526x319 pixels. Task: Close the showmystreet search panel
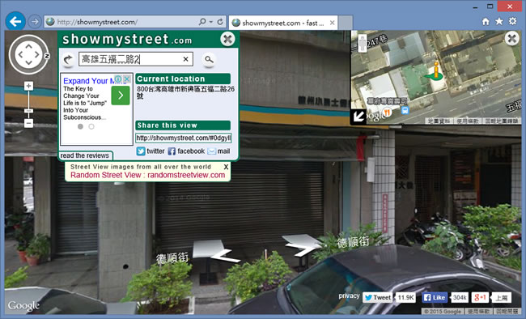tap(227, 39)
